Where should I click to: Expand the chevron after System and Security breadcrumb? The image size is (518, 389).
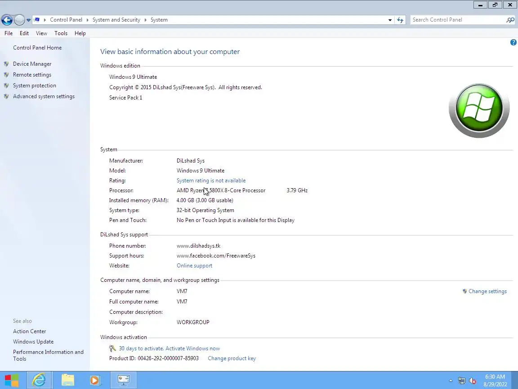[145, 20]
